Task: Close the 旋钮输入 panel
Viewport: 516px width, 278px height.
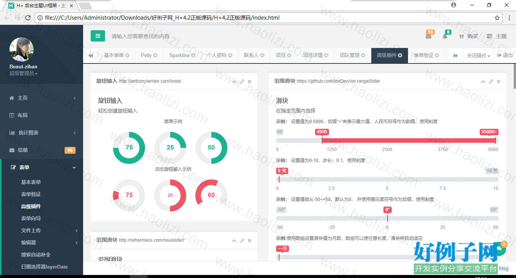Action: click(x=249, y=81)
